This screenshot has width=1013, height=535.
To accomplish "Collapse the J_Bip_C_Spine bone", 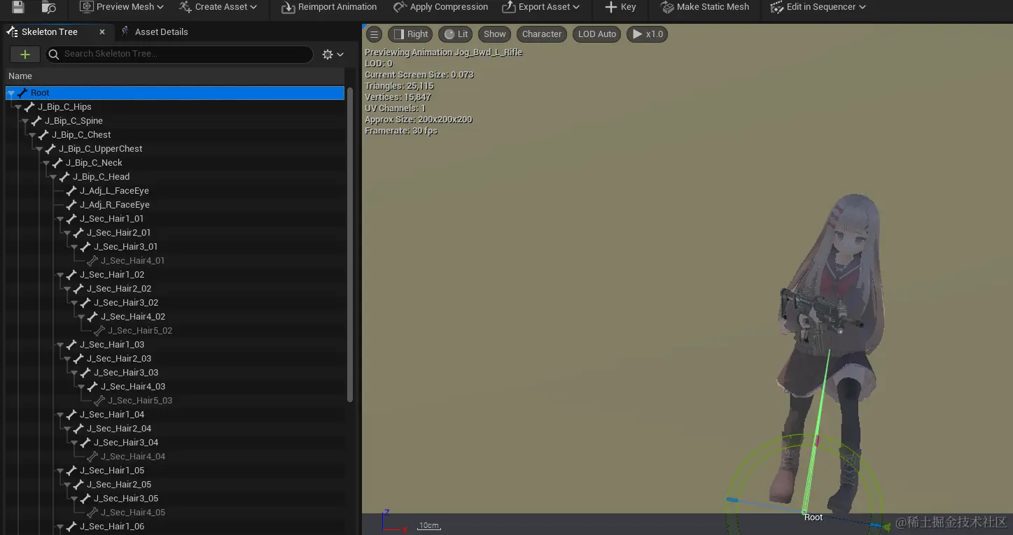I will tap(25, 121).
